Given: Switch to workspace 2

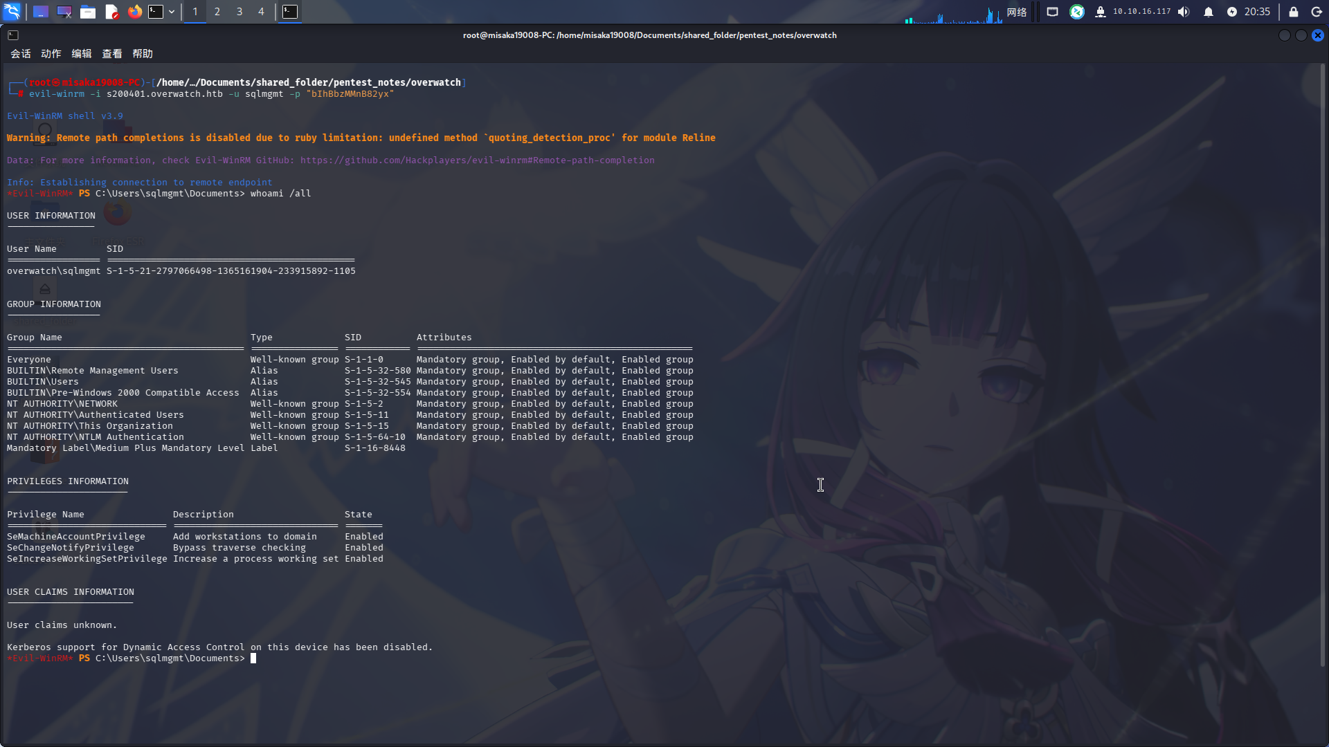Looking at the screenshot, I should click(217, 12).
